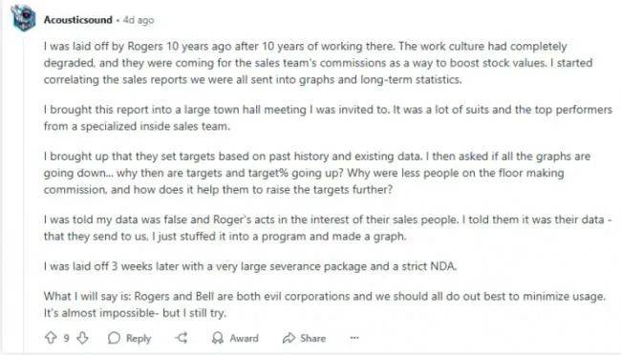Image resolution: width=621 pixels, height=355 pixels.
Task: Click the 'Share' text label
Action: point(312,338)
